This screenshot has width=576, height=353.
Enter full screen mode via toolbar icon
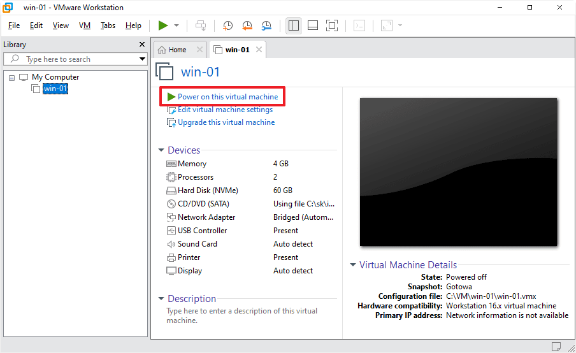(x=331, y=25)
